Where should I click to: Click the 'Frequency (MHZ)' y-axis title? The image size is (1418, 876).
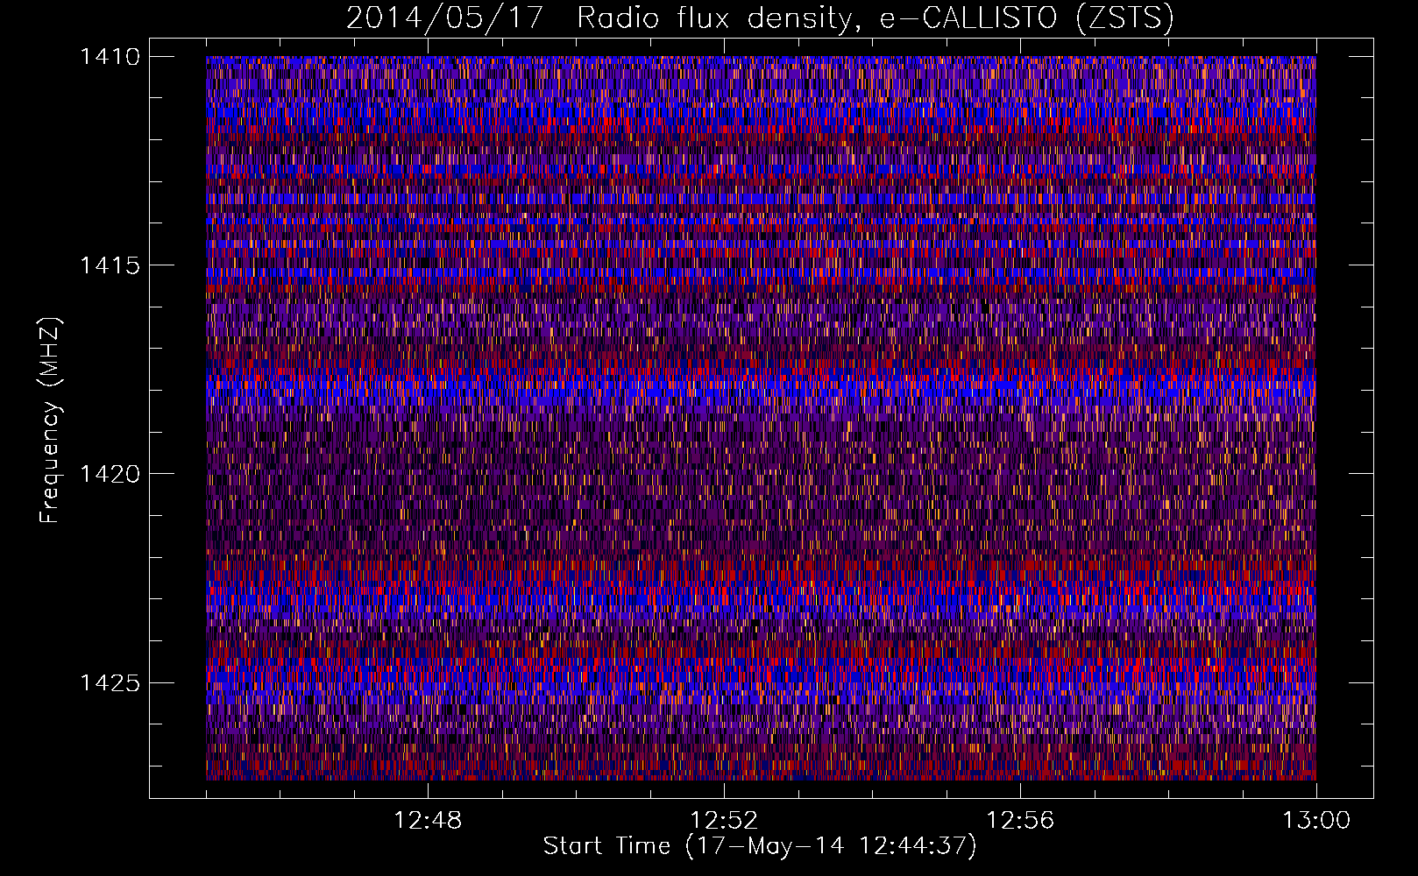51,420
